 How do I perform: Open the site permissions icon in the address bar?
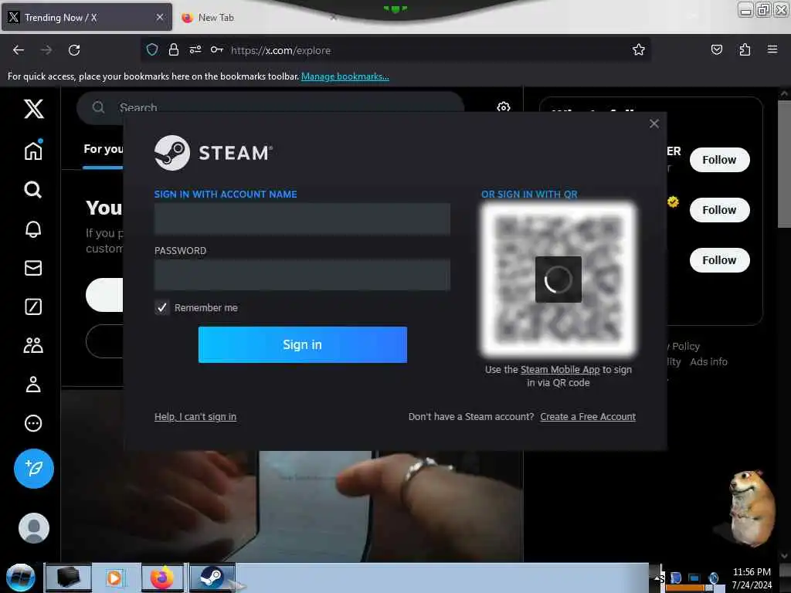195,49
